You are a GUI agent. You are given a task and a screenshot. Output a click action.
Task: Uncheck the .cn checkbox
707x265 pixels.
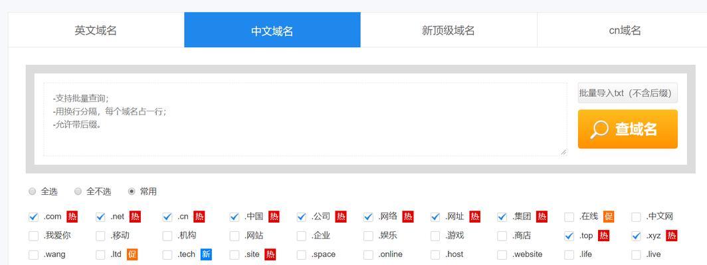pyautogui.click(x=167, y=217)
